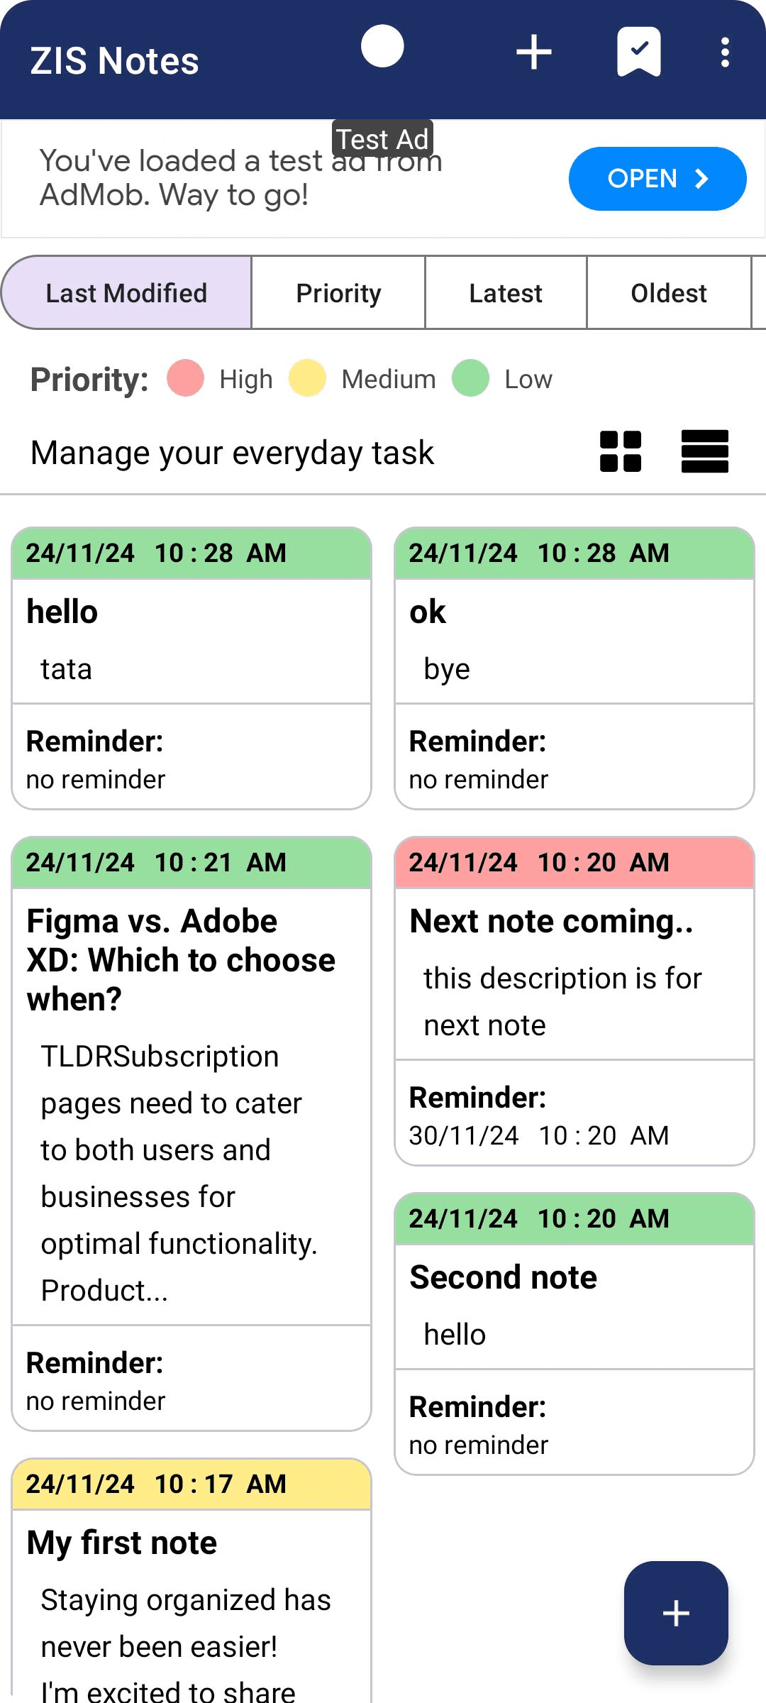
Task: Select the Last Modified sort tab
Action: 126,292
